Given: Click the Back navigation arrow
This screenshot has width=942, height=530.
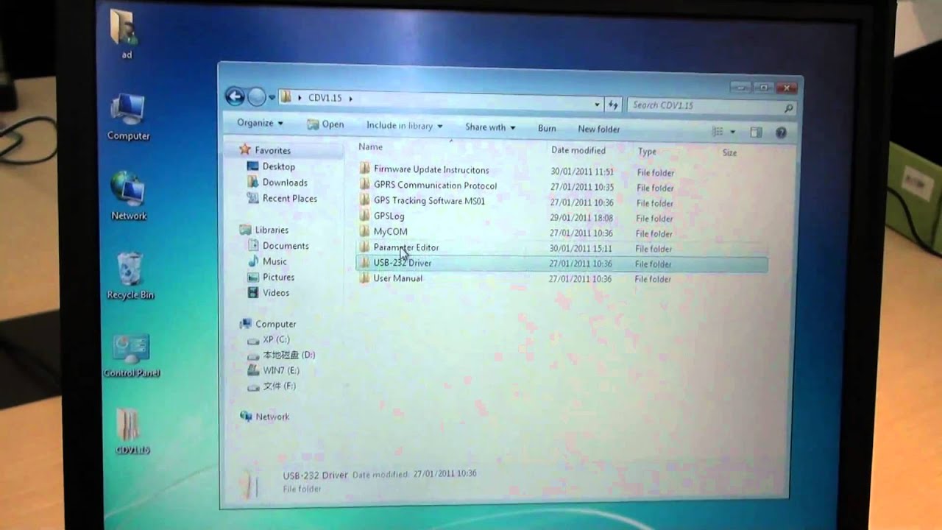Looking at the screenshot, I should [235, 96].
